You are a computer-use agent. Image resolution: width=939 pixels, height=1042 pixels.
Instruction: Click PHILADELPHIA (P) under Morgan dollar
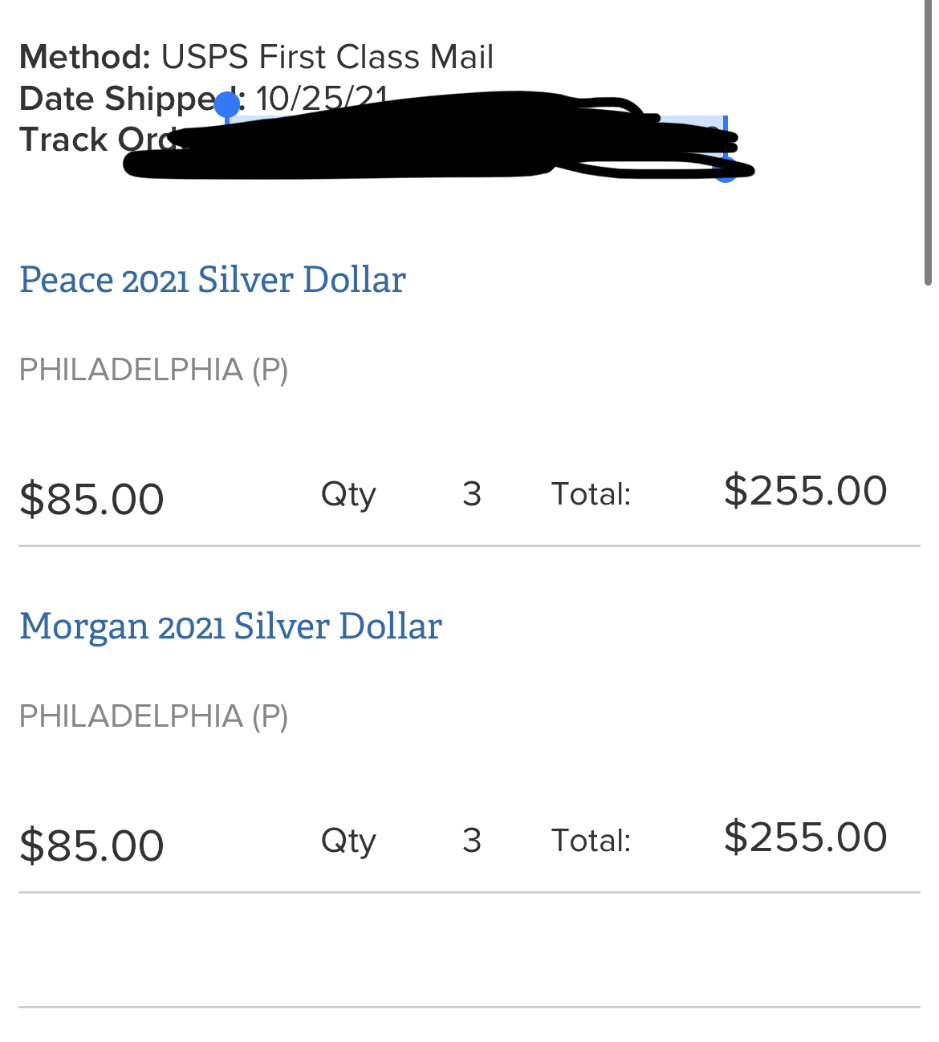click(154, 716)
